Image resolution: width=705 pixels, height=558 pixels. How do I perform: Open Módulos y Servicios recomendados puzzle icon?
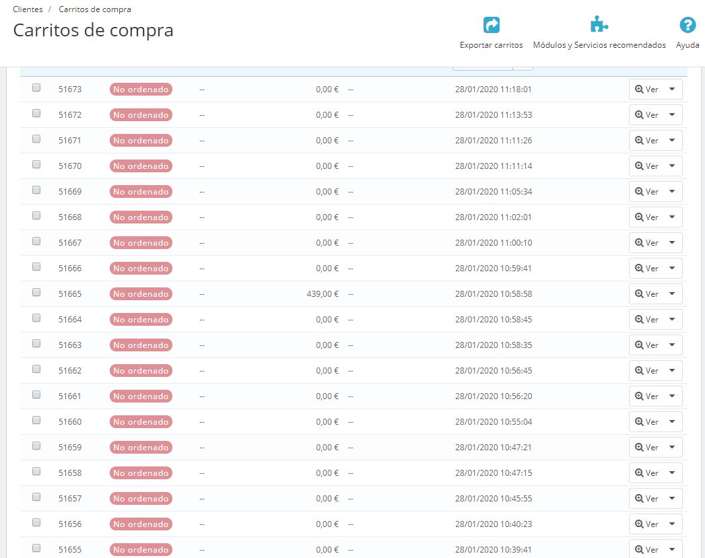click(x=599, y=25)
